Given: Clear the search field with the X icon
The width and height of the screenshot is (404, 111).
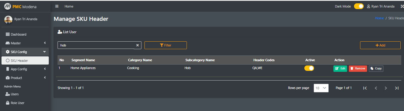Looking at the screenshot, I should pyautogui.click(x=137, y=45).
